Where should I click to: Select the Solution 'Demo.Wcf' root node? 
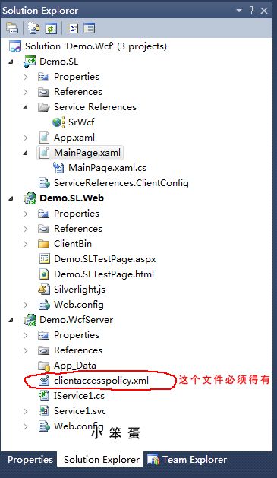pyautogui.click(x=96, y=46)
